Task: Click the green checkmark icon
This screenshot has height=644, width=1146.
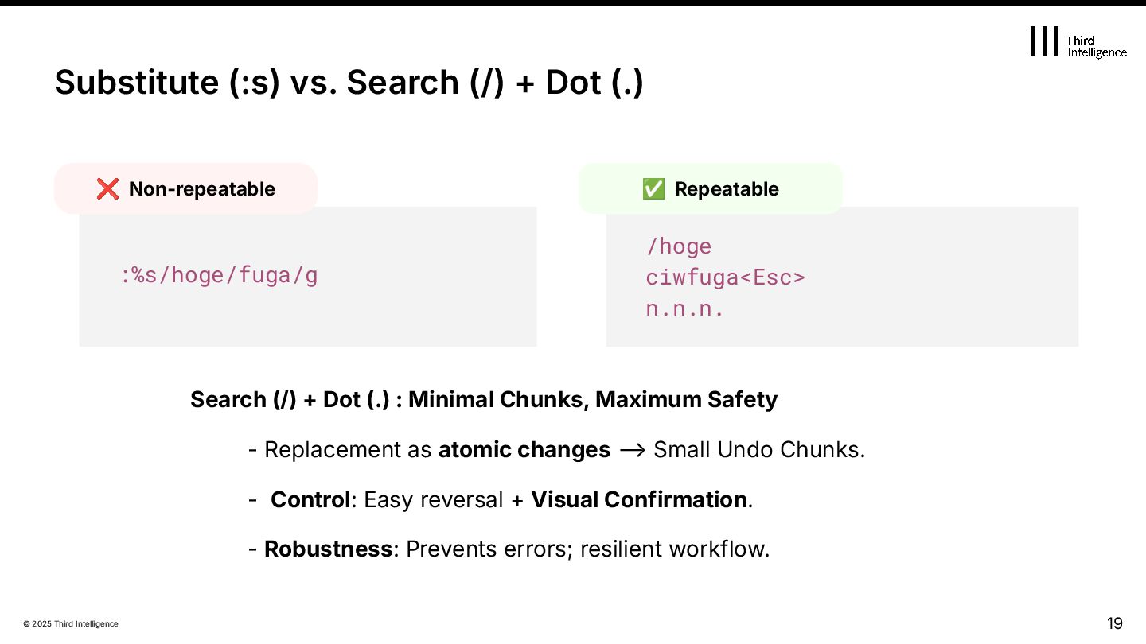Action: (653, 189)
